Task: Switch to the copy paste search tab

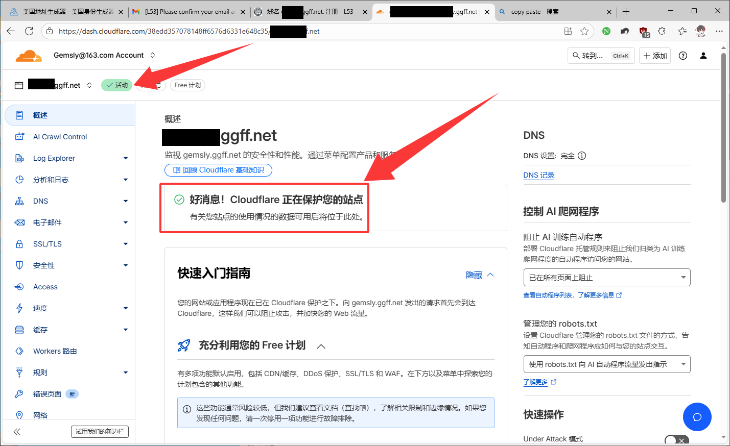Action: pyautogui.click(x=554, y=12)
